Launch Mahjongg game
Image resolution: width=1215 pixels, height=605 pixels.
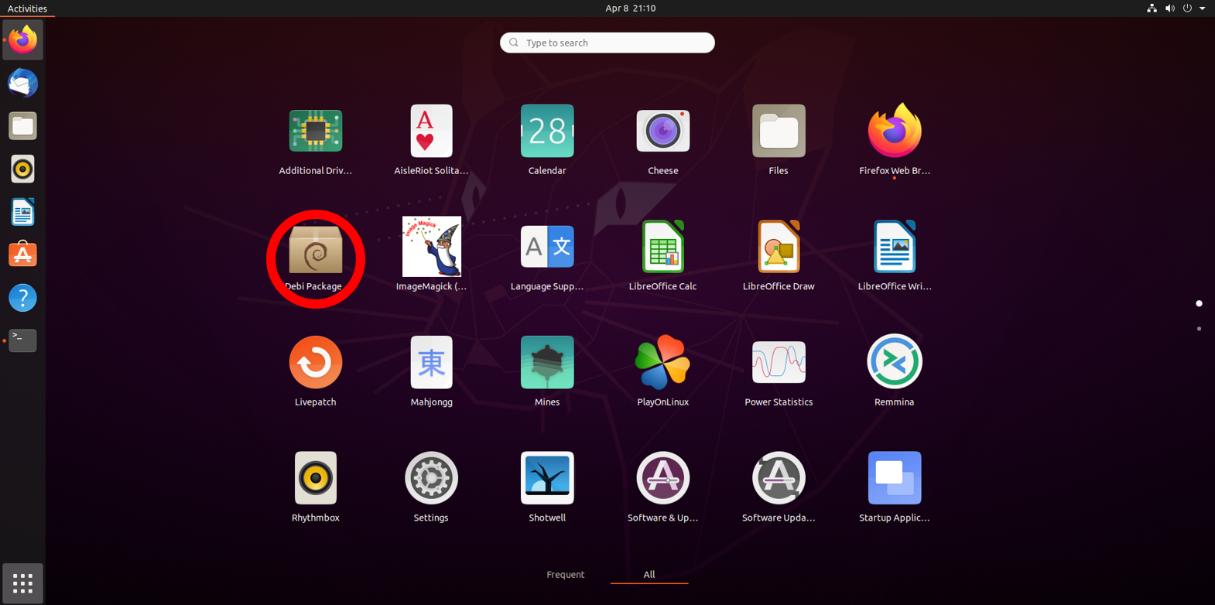[x=431, y=363]
